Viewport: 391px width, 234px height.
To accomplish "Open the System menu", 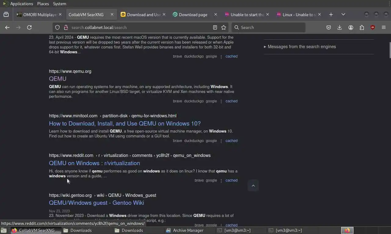I will pyautogui.click(x=60, y=4).
